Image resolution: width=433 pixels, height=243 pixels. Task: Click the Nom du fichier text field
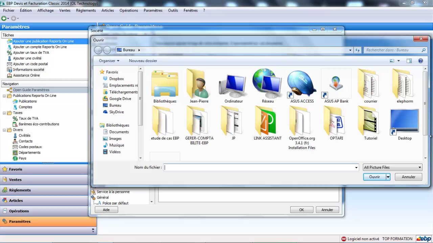[x=259, y=167]
